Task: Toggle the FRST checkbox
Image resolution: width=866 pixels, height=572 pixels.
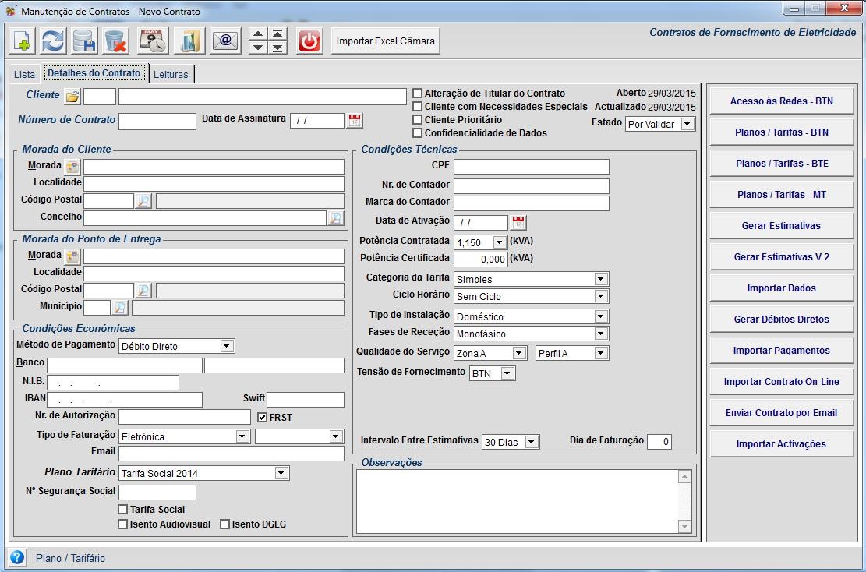Action: [263, 418]
